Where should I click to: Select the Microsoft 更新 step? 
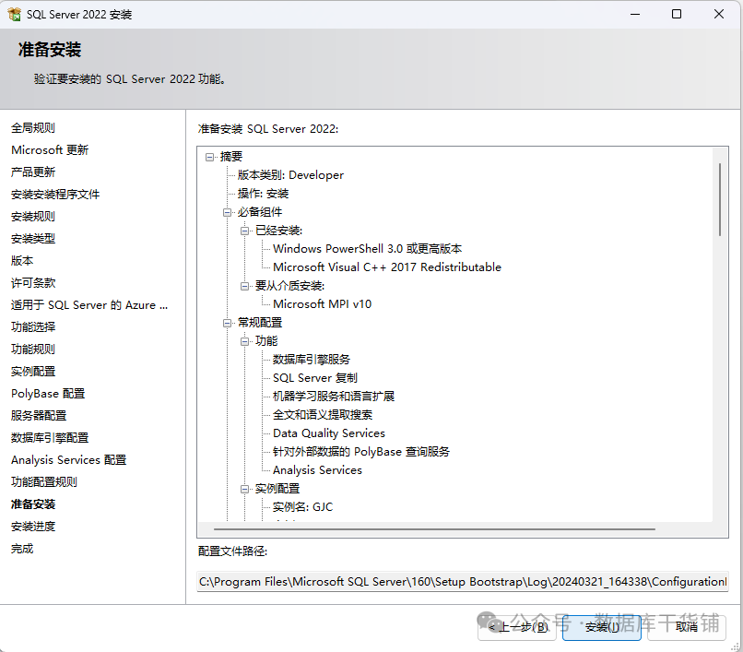coord(50,150)
